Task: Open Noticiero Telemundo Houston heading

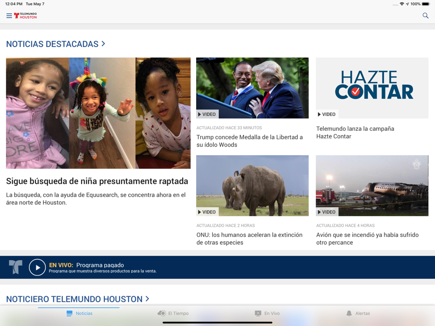Action: tap(74, 299)
